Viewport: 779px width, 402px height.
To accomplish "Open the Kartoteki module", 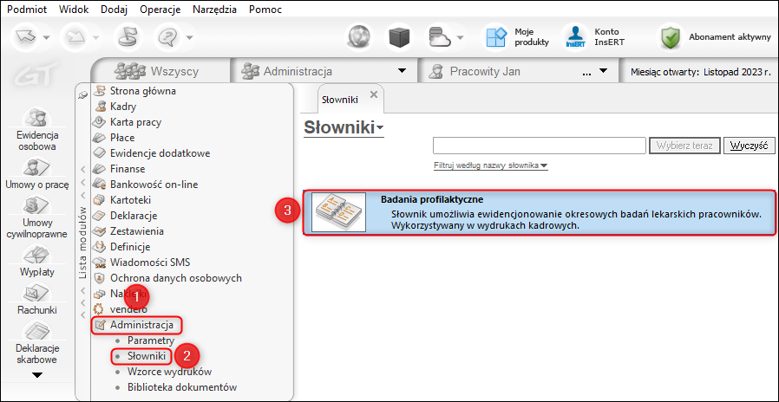I will coord(130,200).
